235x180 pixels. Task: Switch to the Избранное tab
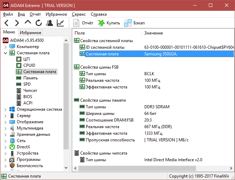coord(30,33)
